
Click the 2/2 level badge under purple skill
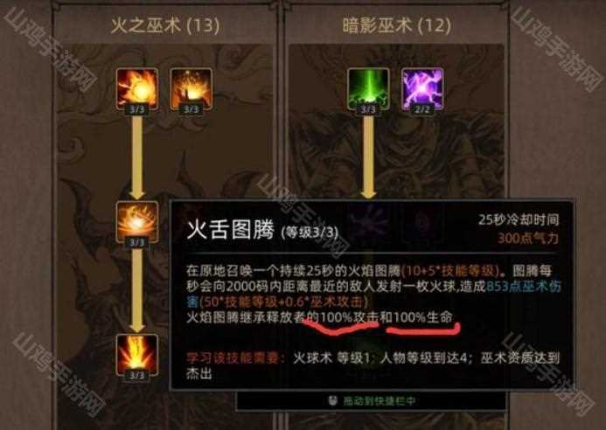tap(422, 110)
